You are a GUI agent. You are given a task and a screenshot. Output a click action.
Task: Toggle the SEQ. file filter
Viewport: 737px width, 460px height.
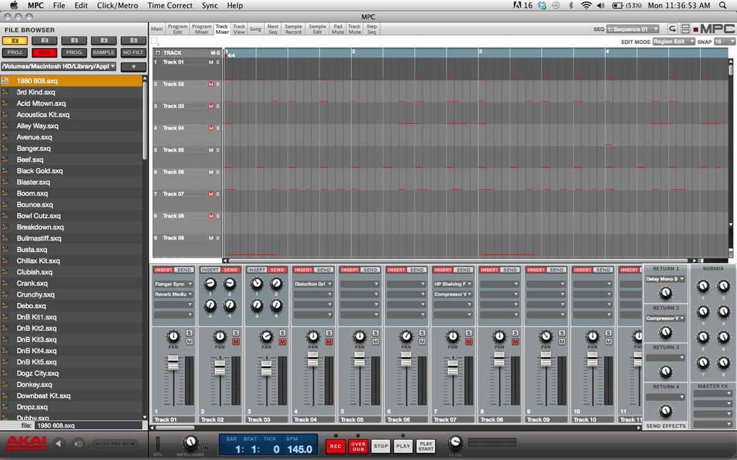click(44, 53)
